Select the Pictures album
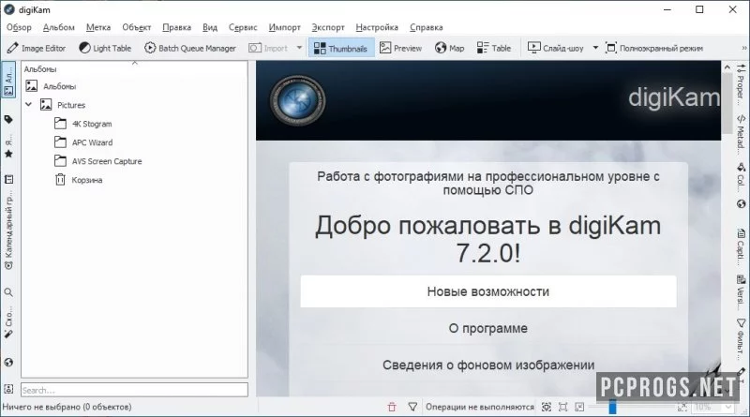This screenshot has height=417, width=750. [x=63, y=105]
